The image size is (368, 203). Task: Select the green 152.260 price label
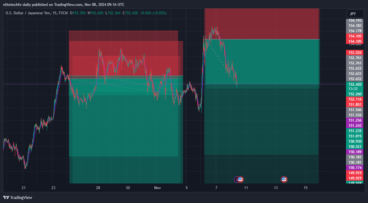355,94
